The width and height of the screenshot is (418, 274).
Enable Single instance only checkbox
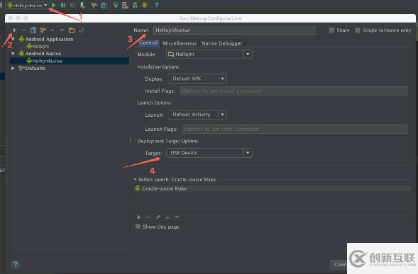[358, 30]
